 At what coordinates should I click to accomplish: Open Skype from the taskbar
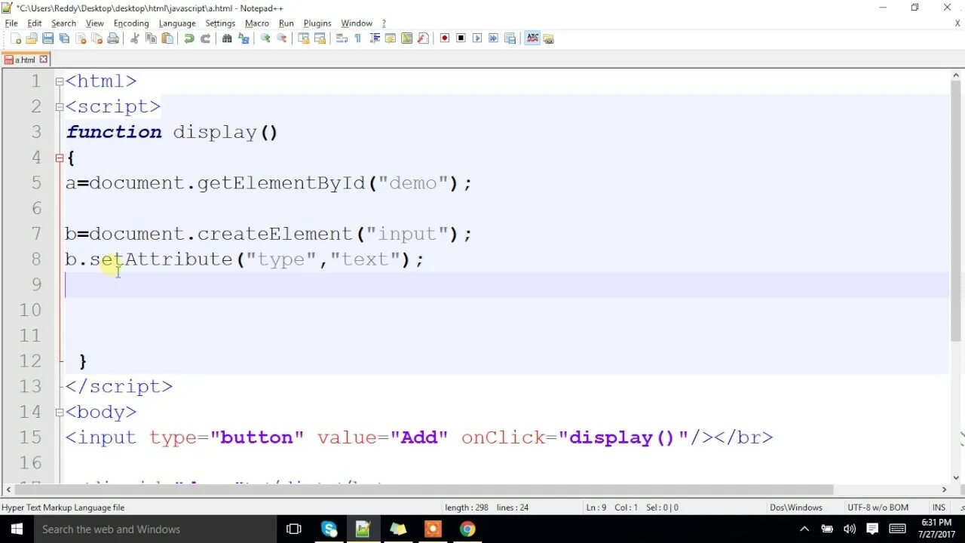(329, 529)
